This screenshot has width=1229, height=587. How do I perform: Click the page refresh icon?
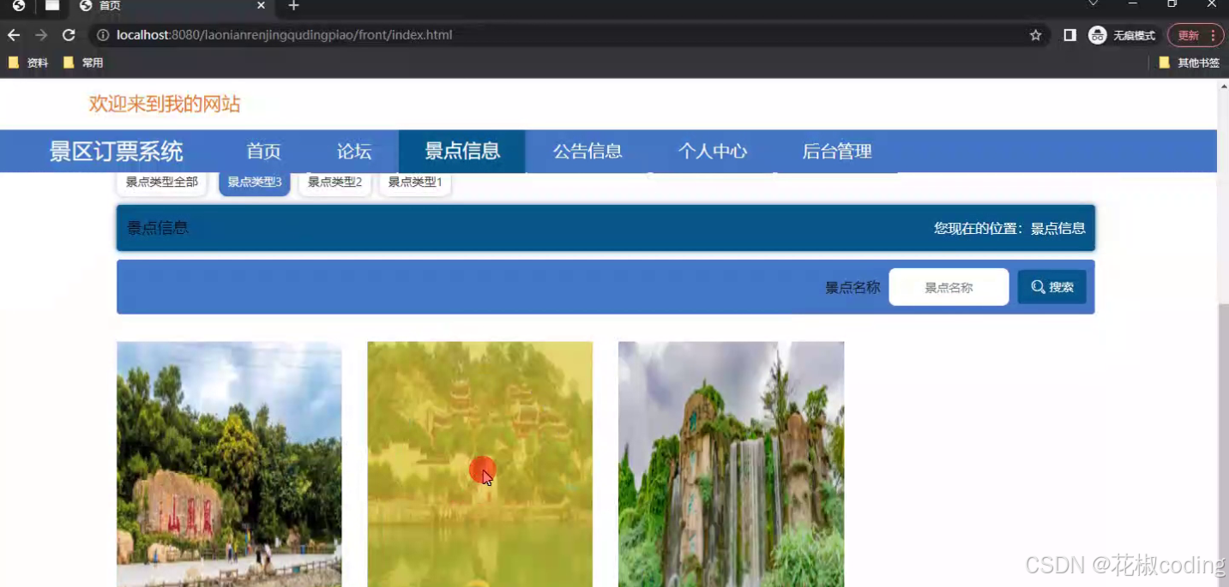[69, 35]
